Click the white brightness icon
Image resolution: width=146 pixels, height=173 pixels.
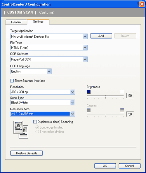click(x=122, y=92)
